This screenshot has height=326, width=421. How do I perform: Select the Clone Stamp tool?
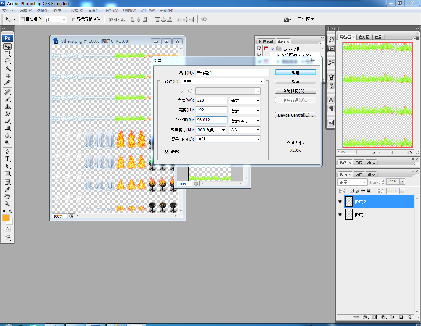point(7,106)
